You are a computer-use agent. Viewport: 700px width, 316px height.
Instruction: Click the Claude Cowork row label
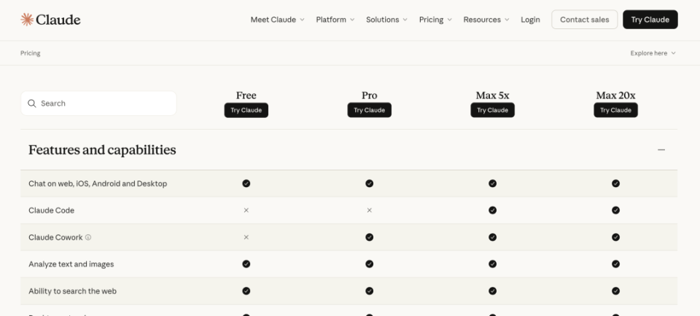55,237
